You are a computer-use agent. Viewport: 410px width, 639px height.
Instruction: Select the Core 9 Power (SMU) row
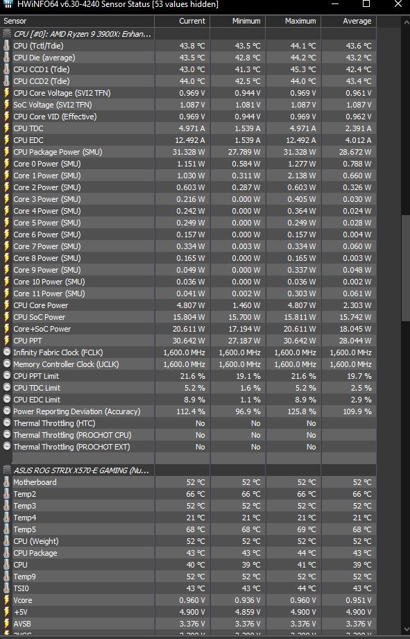188,270
